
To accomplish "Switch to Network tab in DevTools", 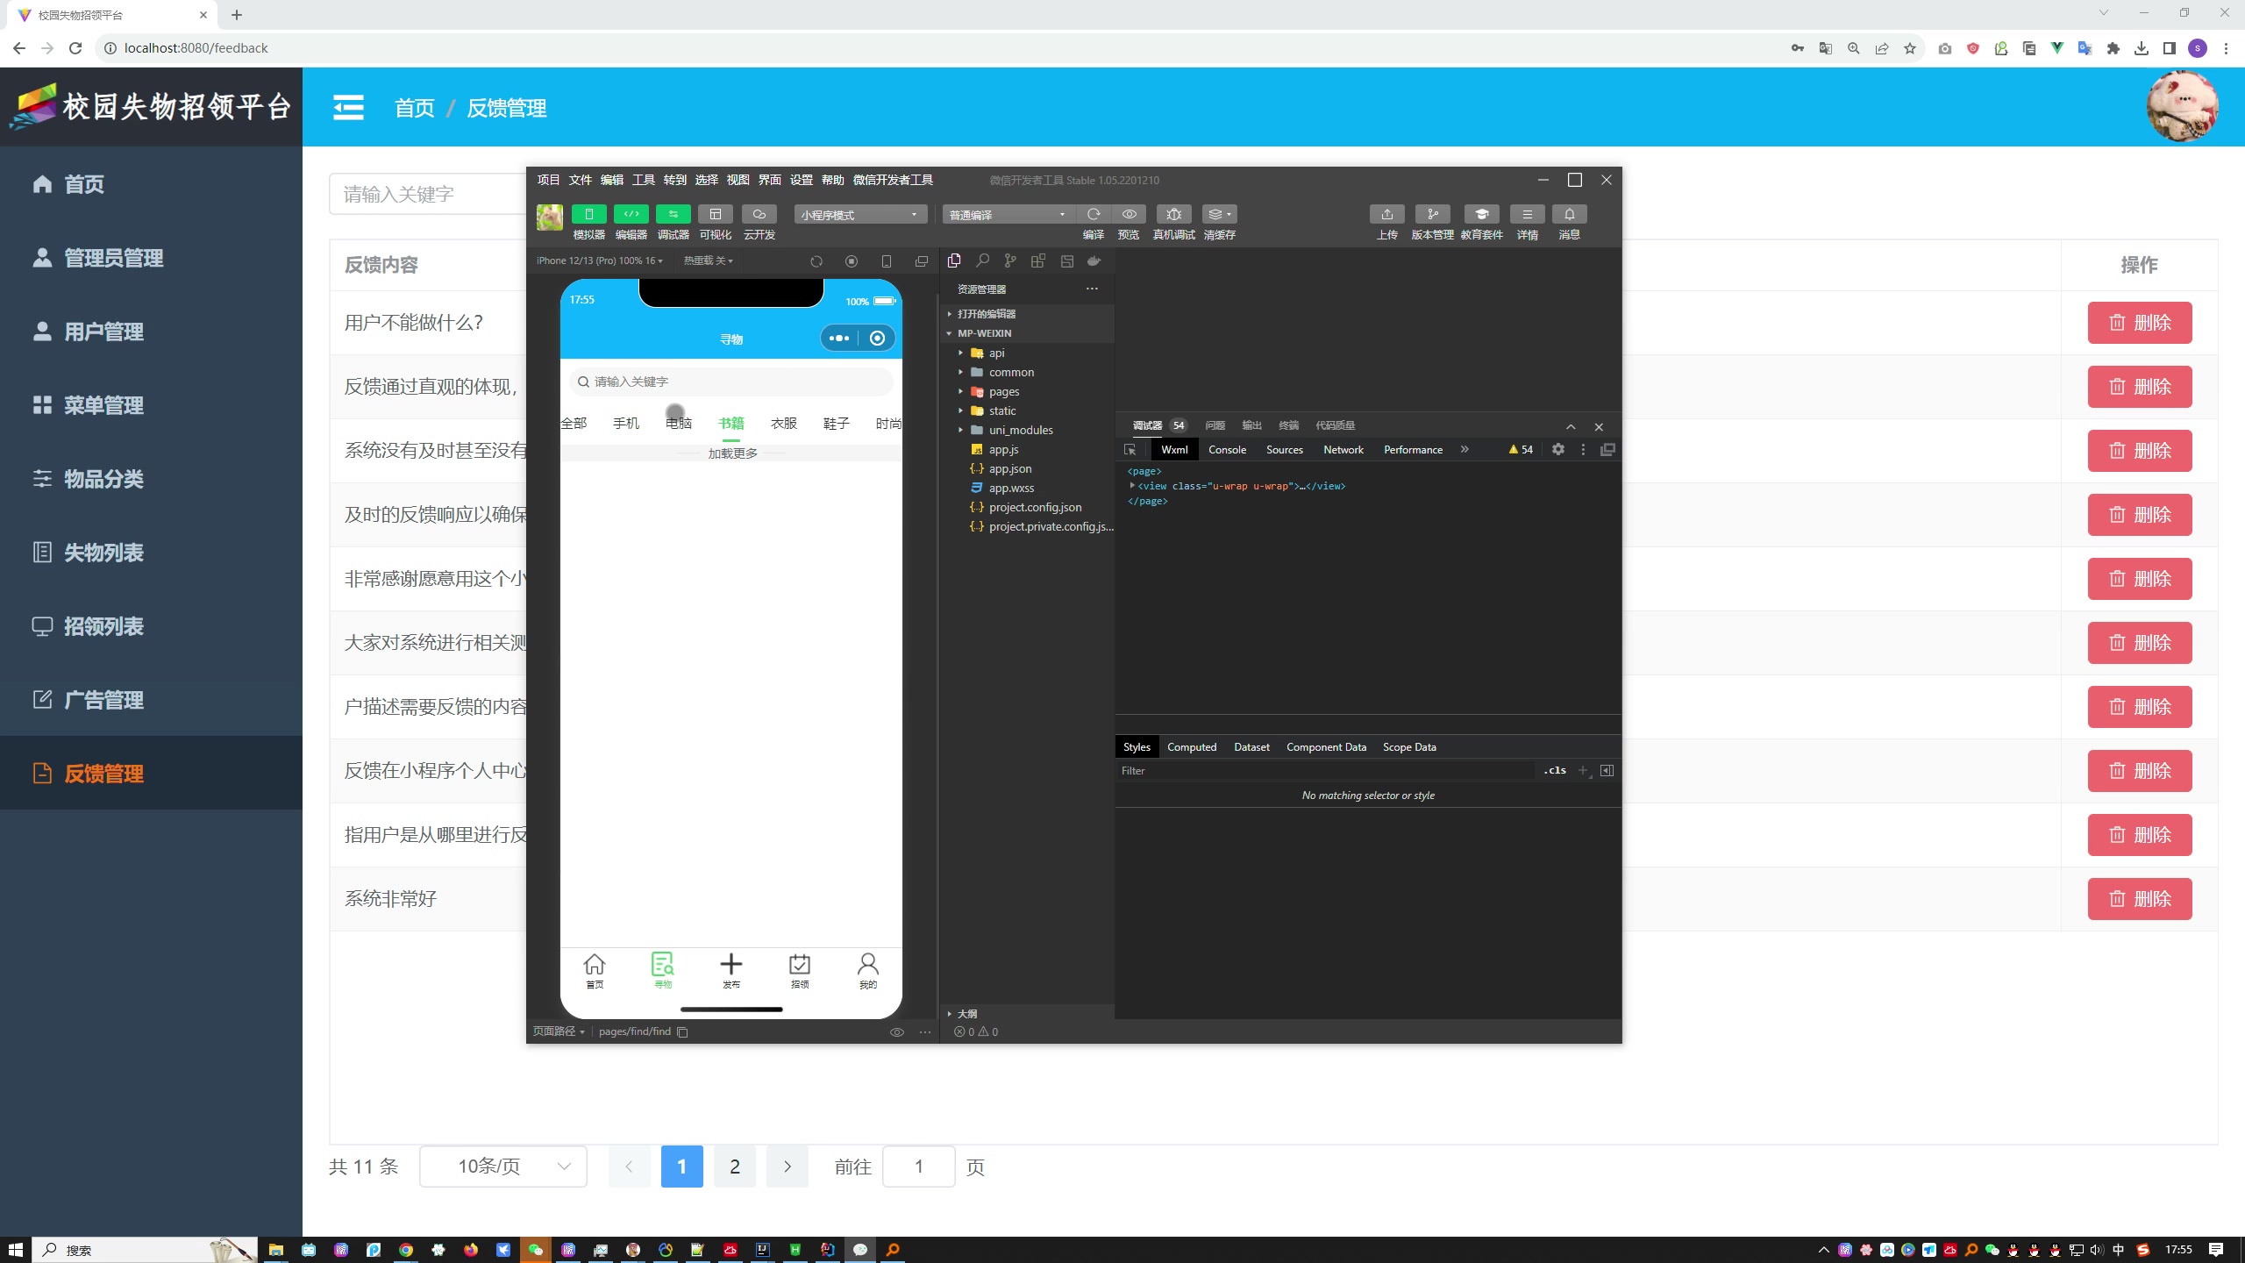I will tap(1342, 449).
